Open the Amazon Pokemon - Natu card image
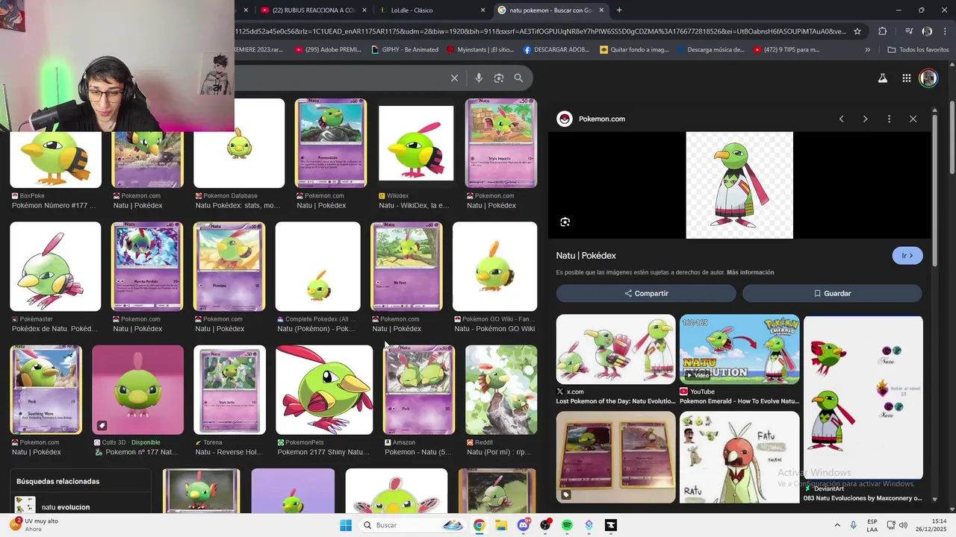The height and width of the screenshot is (537, 956). click(x=419, y=389)
